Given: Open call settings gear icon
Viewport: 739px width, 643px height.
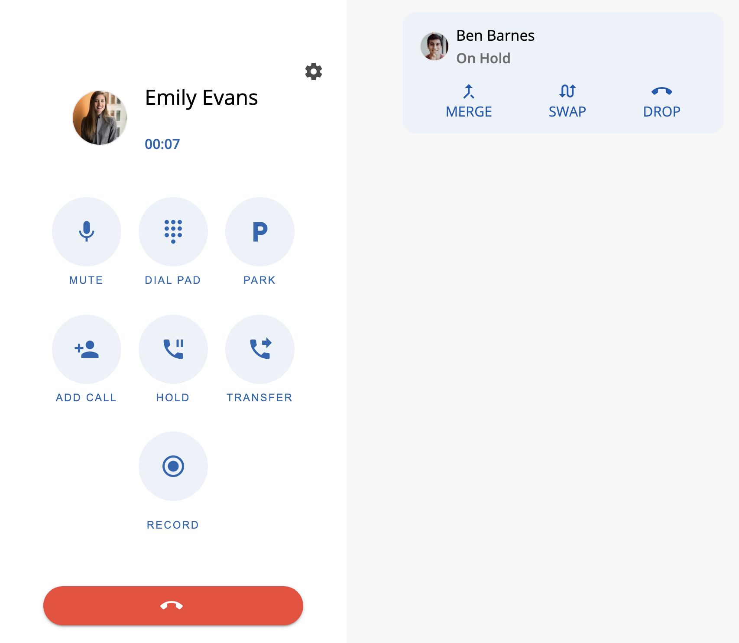Looking at the screenshot, I should point(314,71).
